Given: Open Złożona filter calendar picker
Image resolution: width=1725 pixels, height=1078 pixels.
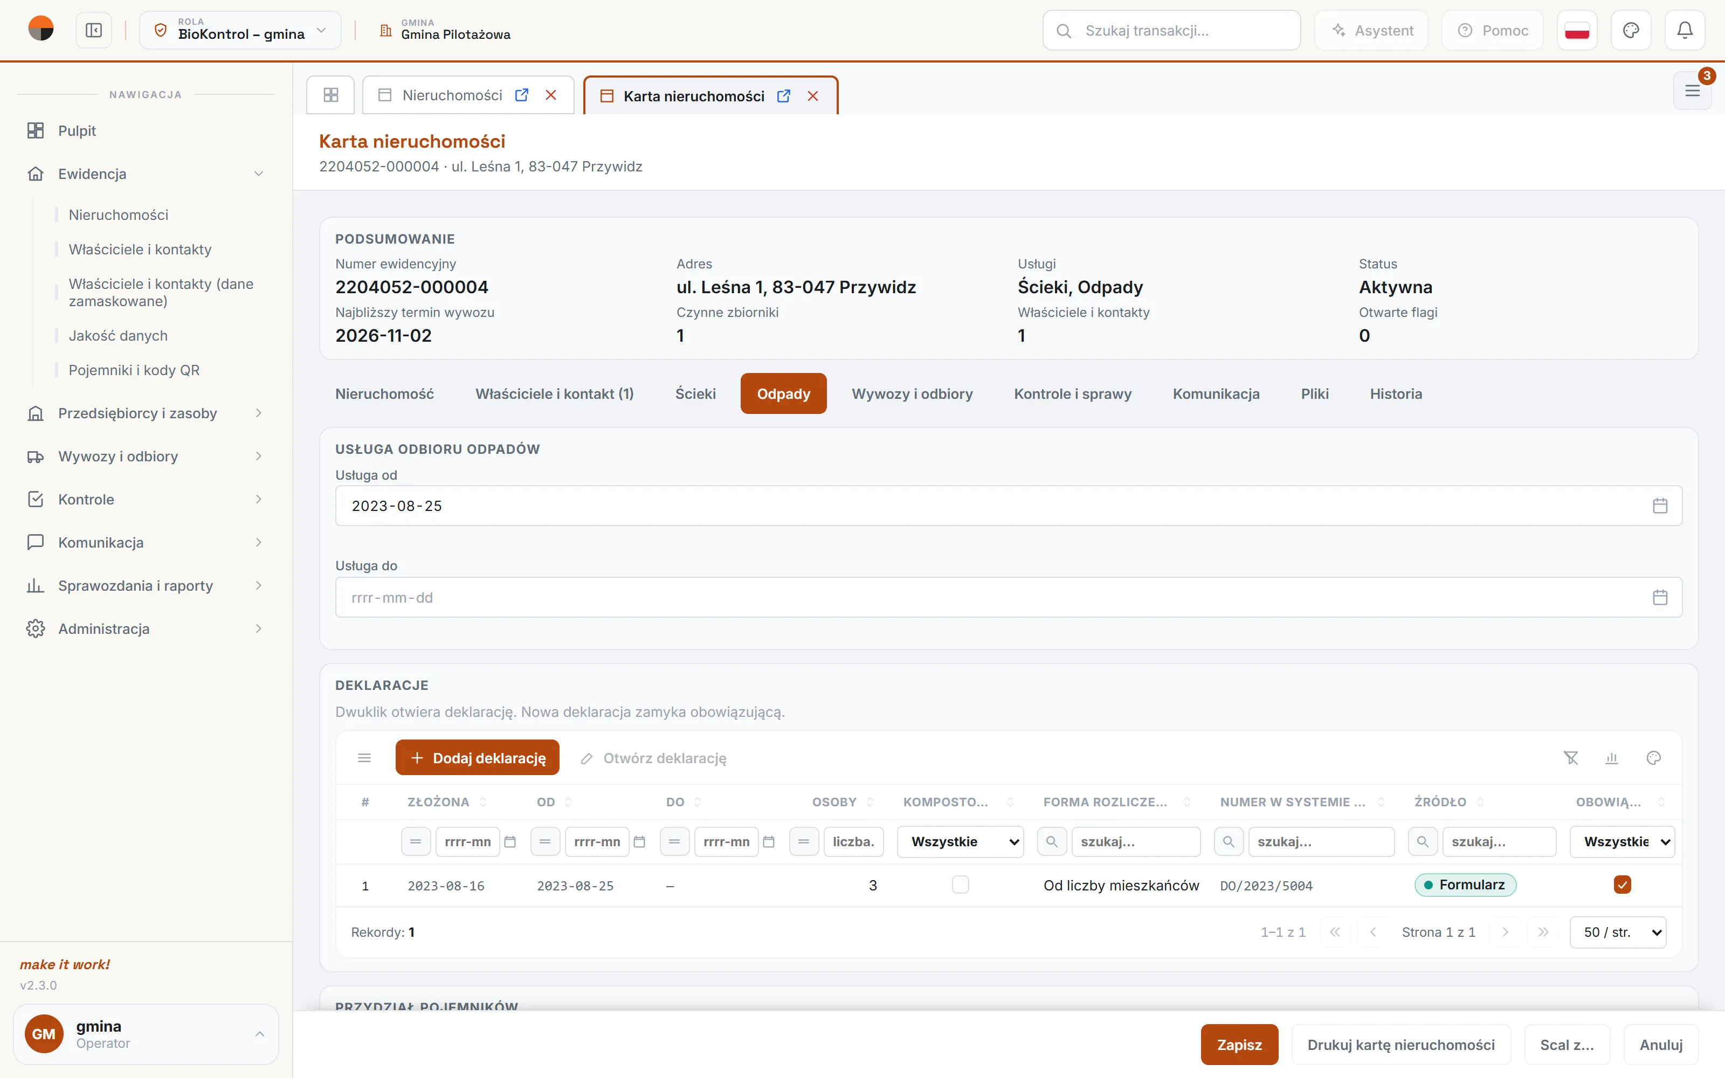Looking at the screenshot, I should [x=510, y=842].
